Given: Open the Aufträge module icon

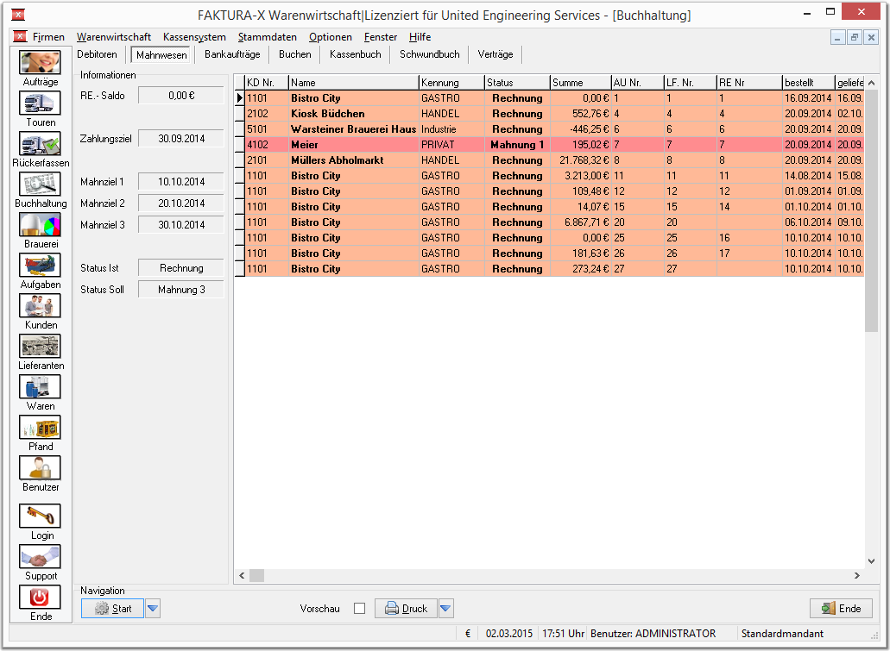Looking at the screenshot, I should tap(40, 62).
